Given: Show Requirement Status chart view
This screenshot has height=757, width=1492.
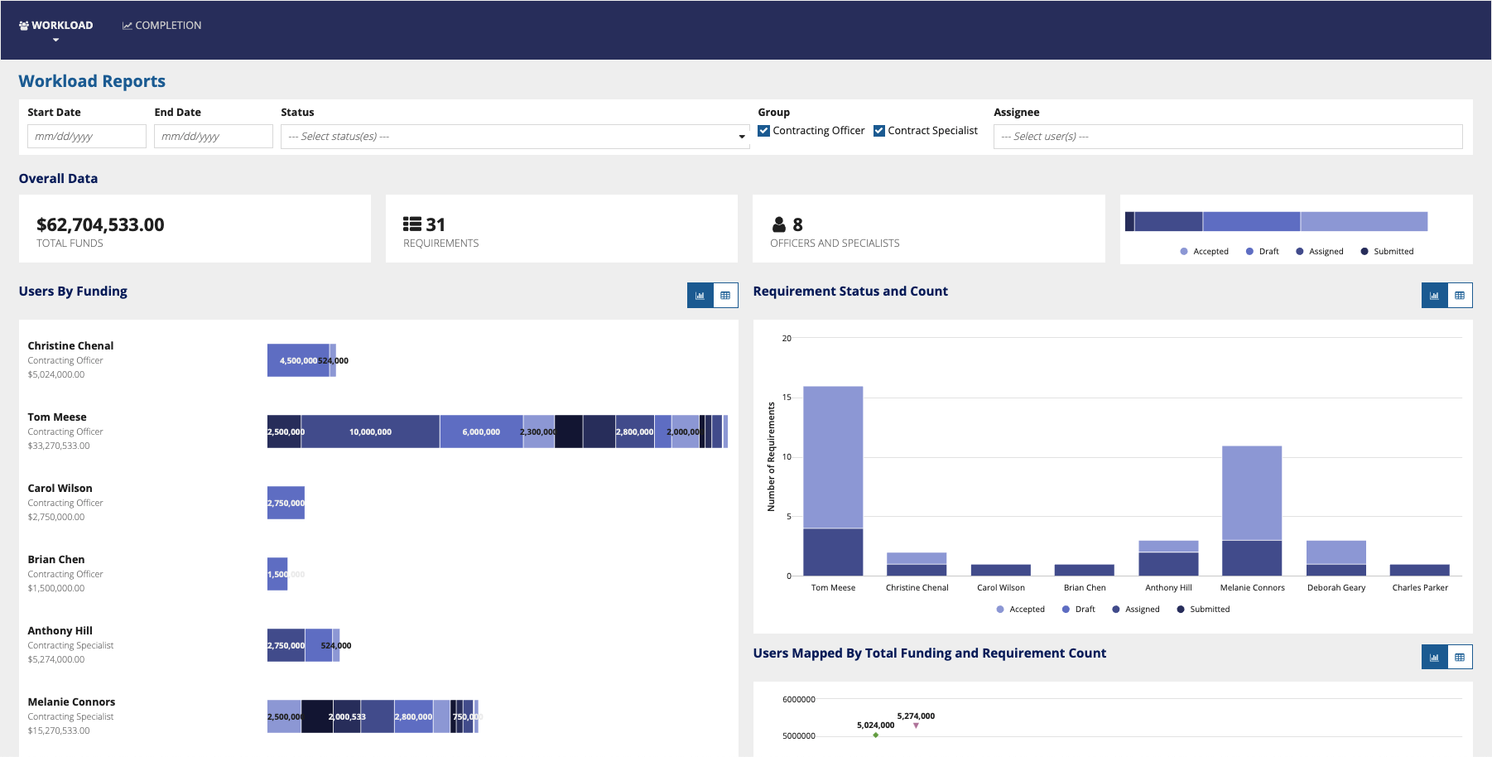Looking at the screenshot, I should tap(1435, 296).
